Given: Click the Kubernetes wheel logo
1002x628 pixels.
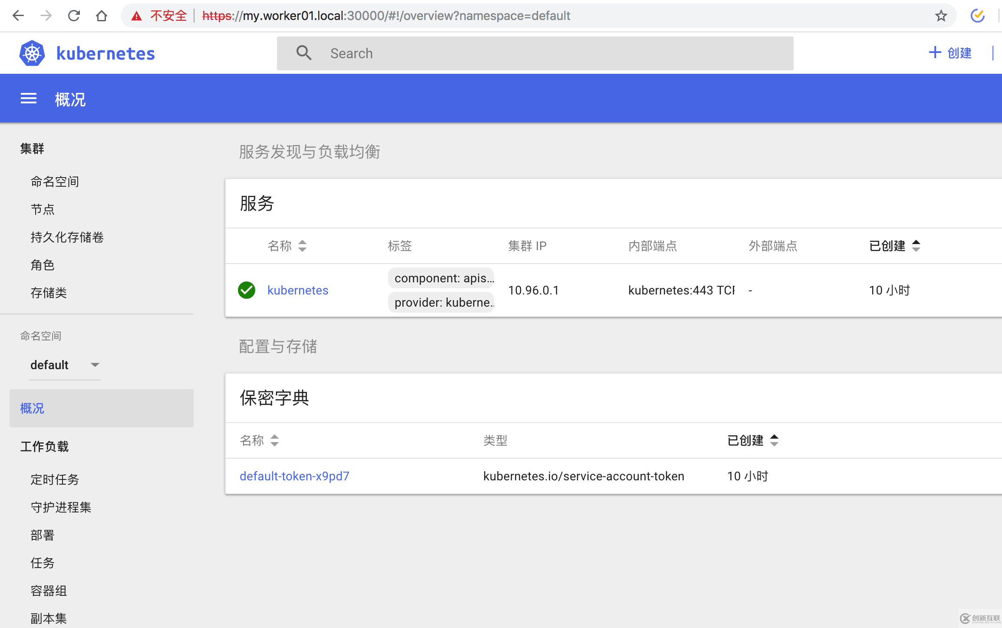Looking at the screenshot, I should 32,53.
